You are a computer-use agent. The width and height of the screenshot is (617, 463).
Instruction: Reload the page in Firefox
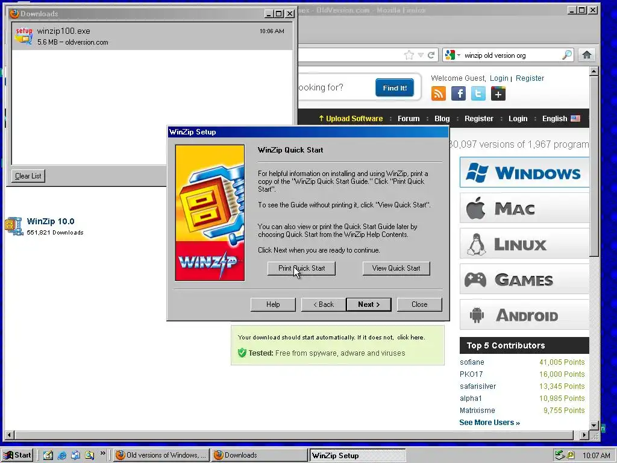click(431, 55)
